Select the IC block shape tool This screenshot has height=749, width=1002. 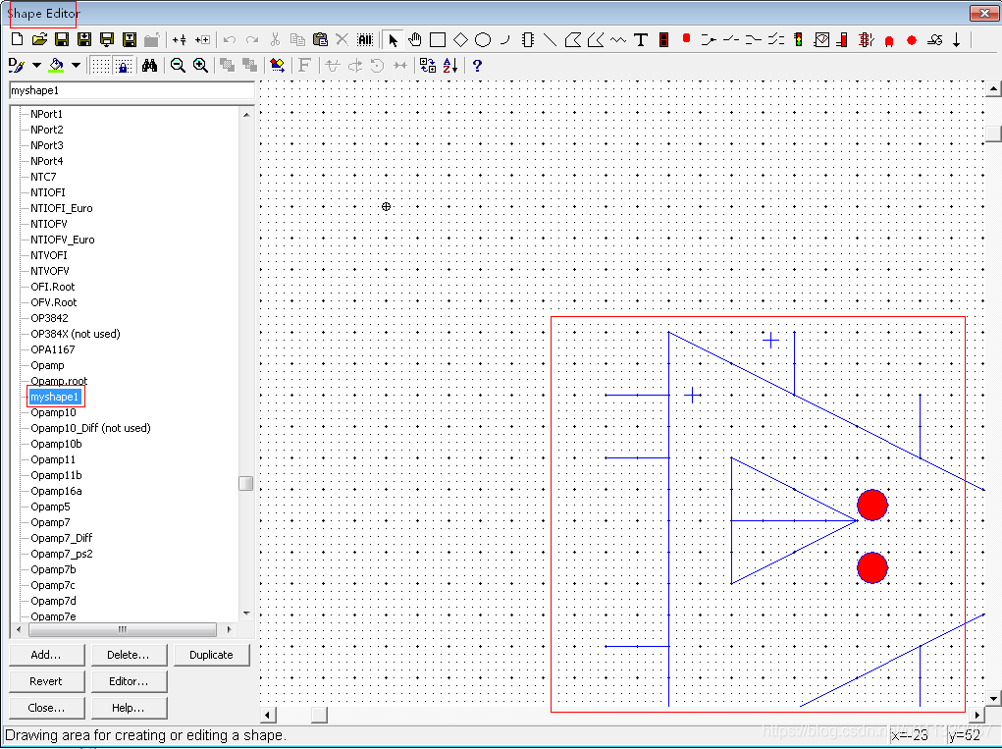[x=528, y=39]
